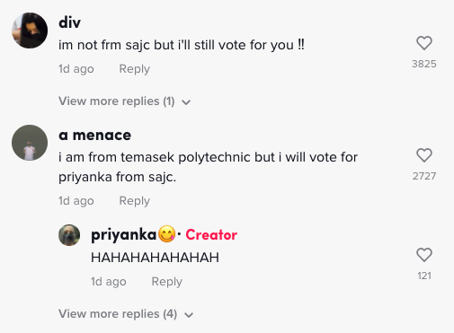
Task: Open the priyanka username link
Action: pos(123,235)
